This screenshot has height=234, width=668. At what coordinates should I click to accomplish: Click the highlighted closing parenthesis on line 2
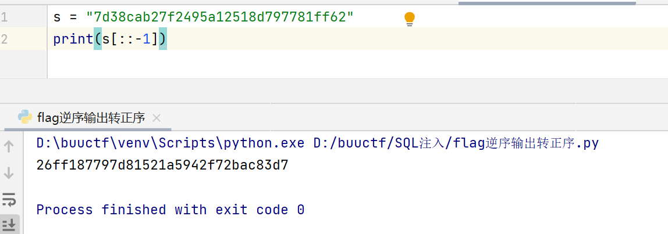click(x=163, y=39)
